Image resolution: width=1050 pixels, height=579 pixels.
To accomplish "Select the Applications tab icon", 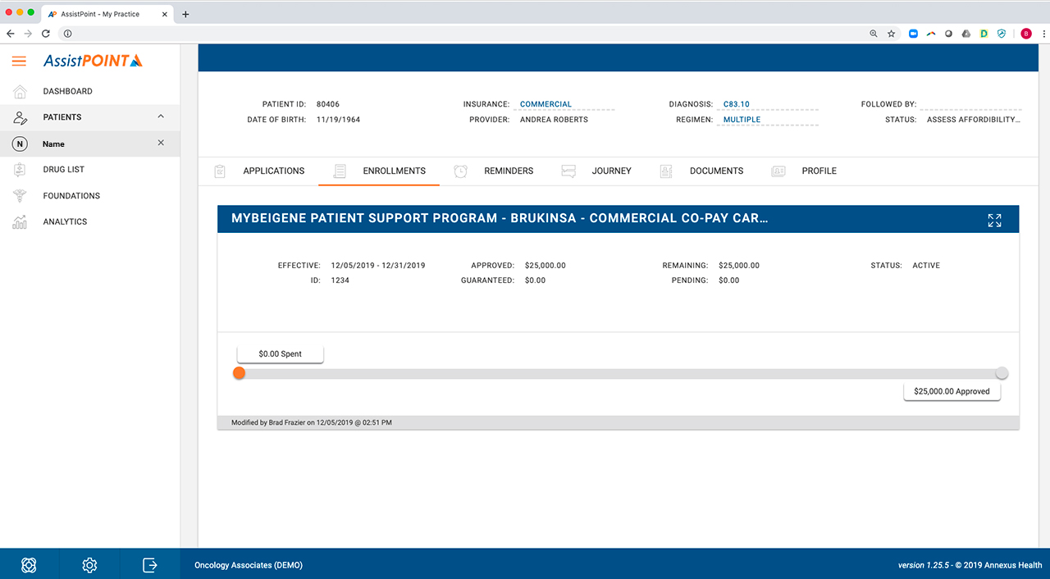I will click(x=220, y=171).
